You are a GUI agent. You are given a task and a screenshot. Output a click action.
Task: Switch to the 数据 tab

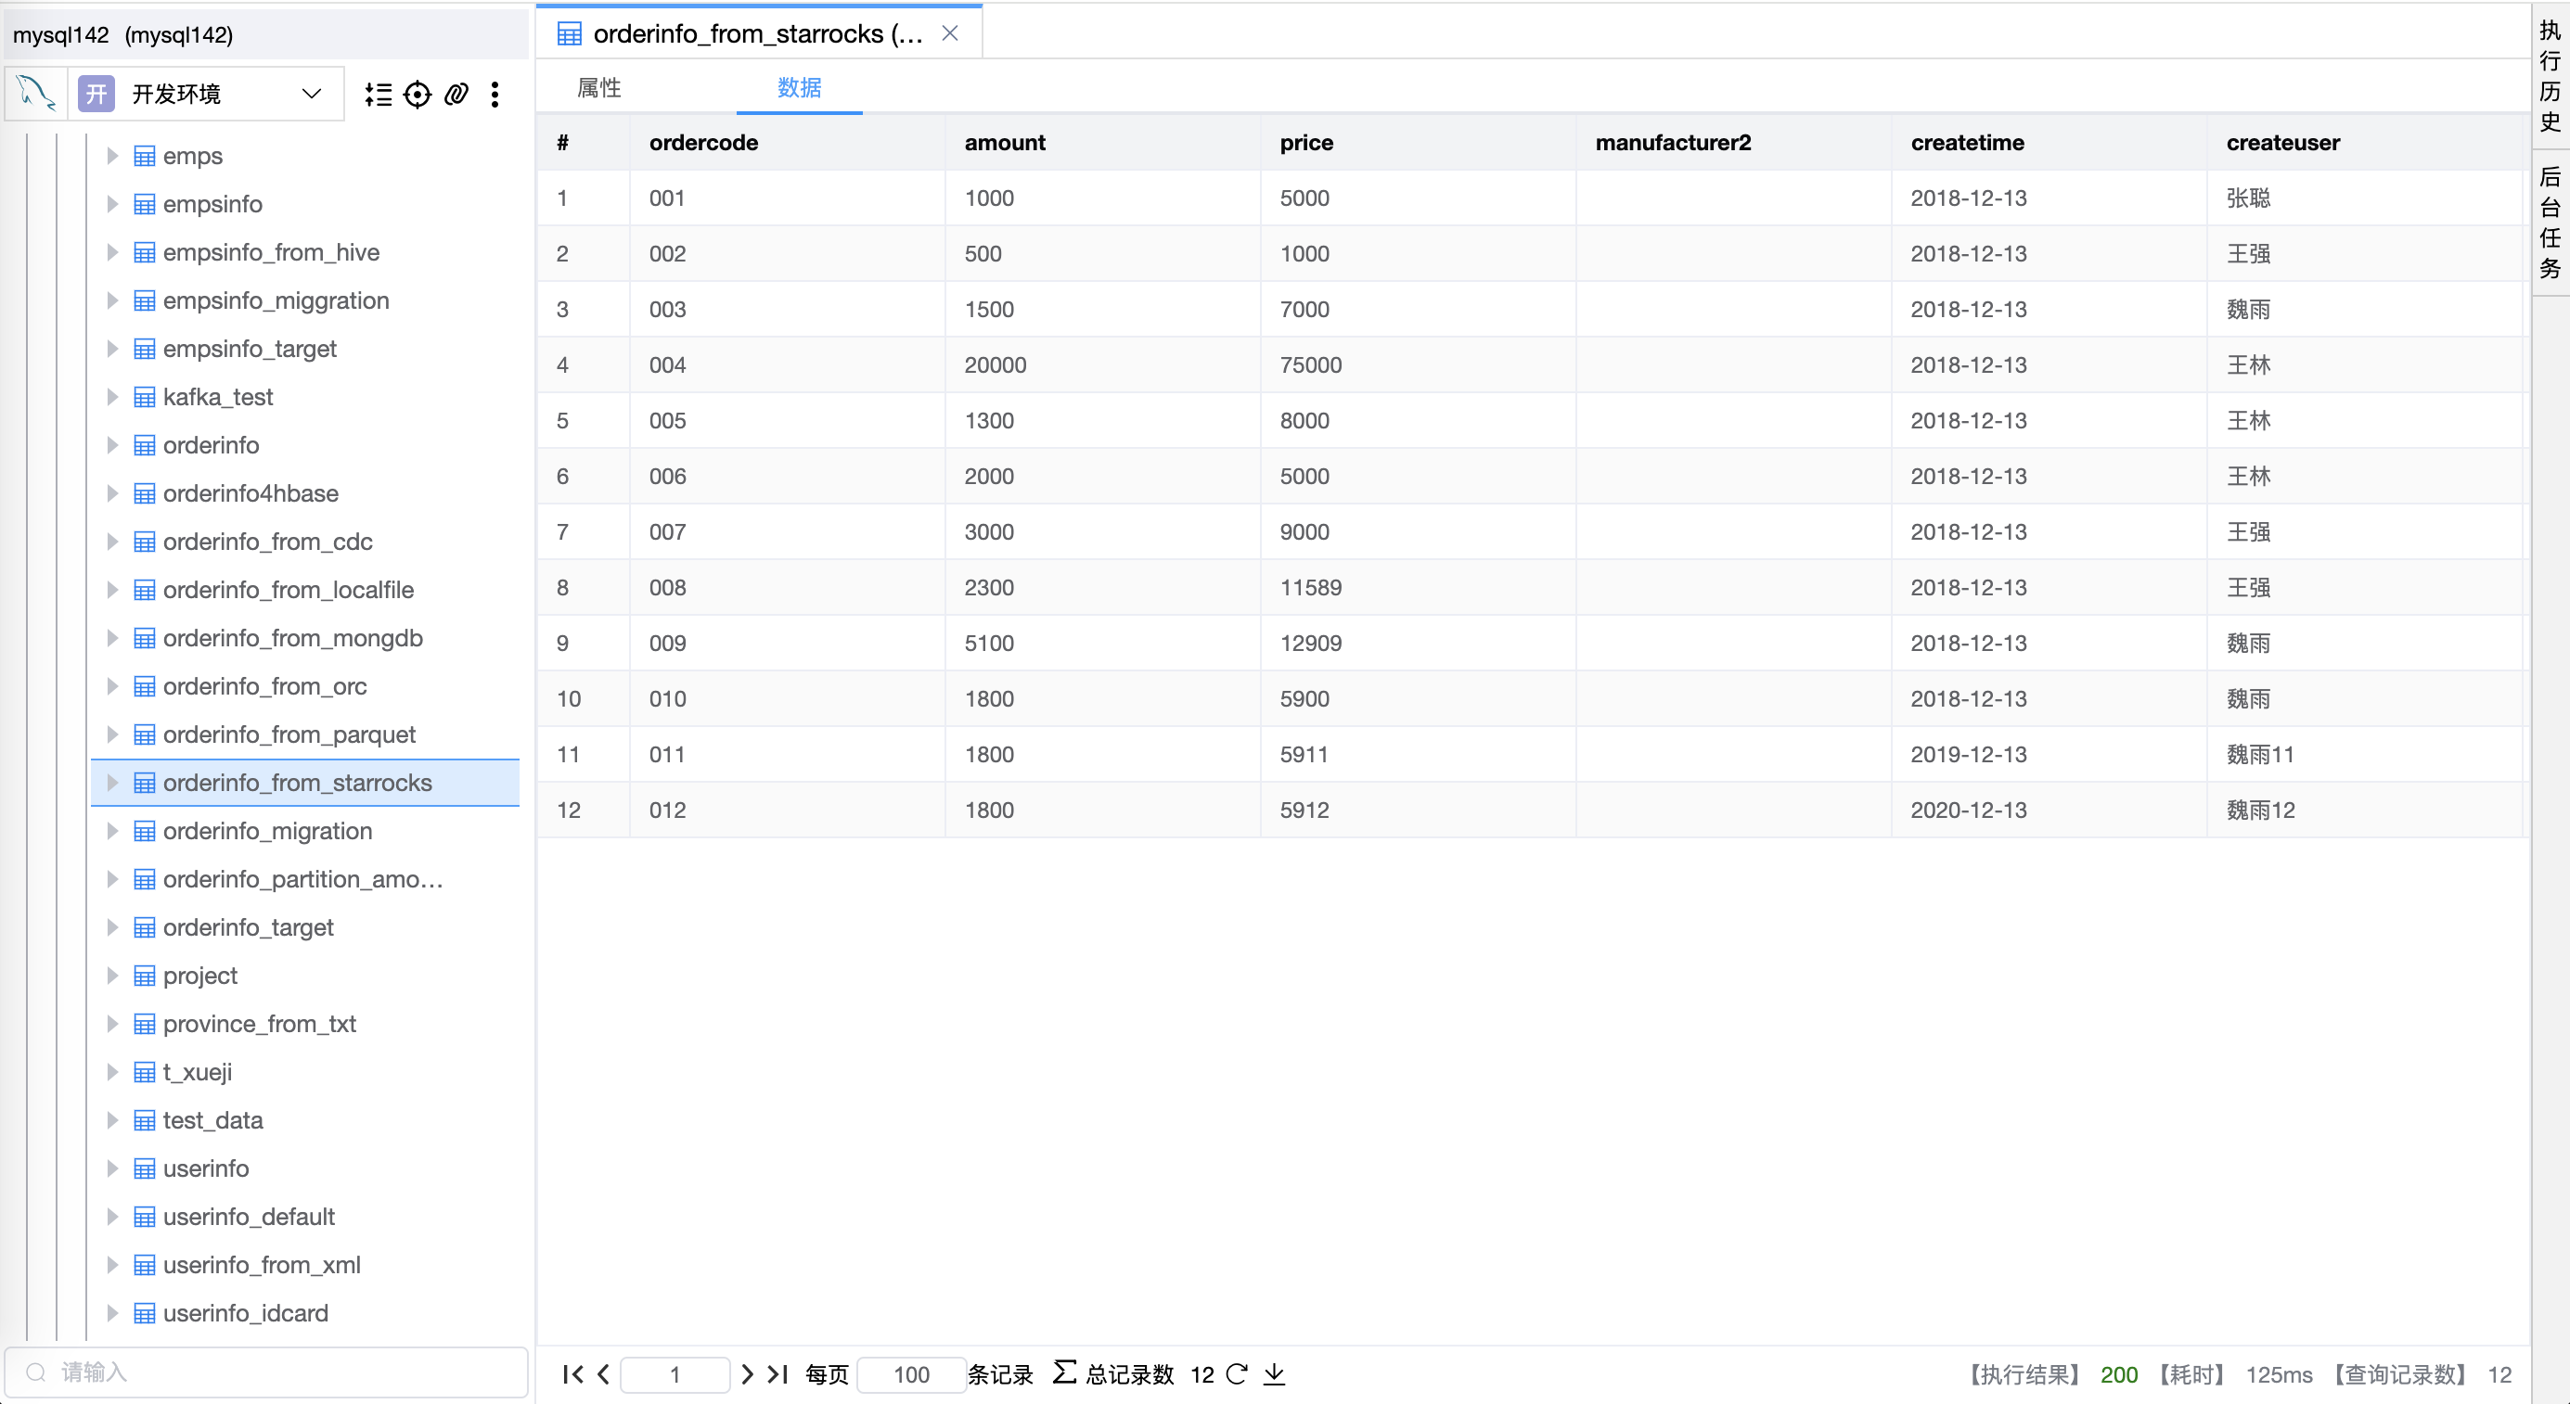(799, 88)
